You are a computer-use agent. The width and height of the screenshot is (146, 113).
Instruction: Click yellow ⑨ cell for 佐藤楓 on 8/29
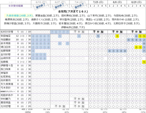144,62
